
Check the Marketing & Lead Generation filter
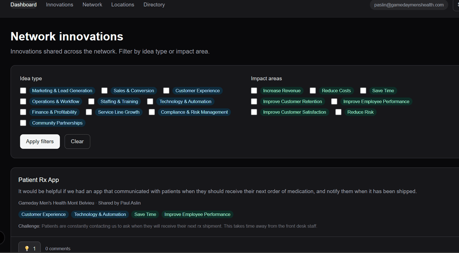point(23,90)
